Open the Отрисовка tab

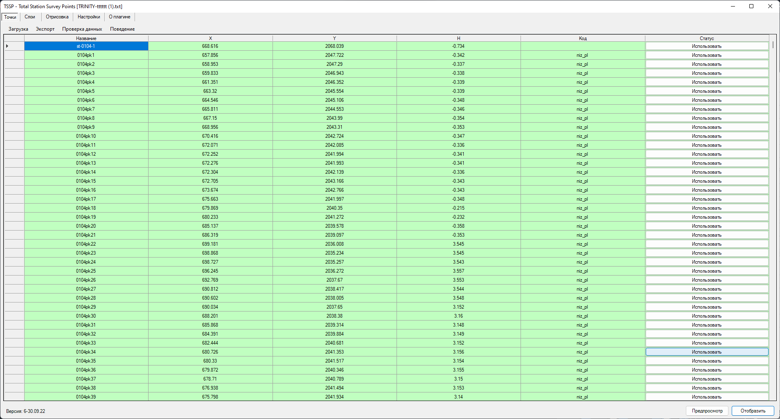click(x=57, y=17)
